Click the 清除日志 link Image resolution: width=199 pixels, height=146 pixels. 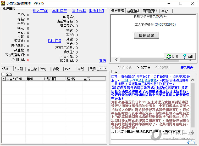click(187, 68)
